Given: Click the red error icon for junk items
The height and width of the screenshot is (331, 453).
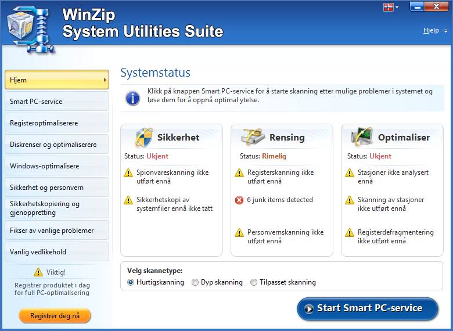Looking at the screenshot, I should (239, 200).
